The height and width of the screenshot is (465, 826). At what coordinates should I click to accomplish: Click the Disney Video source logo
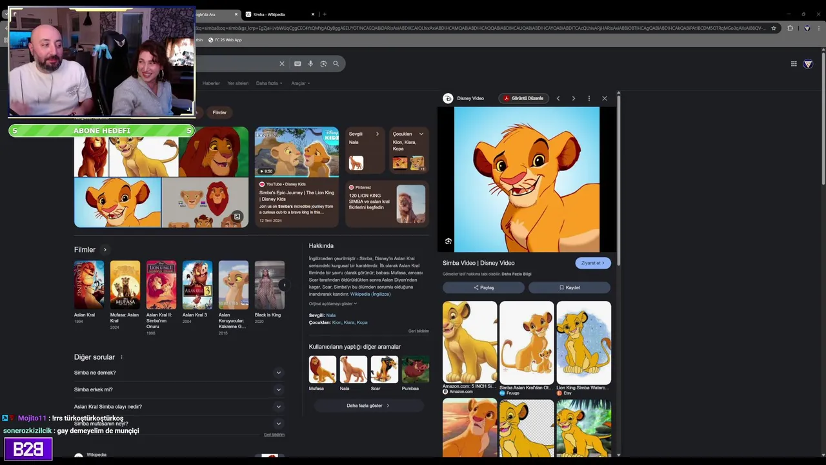[448, 98]
